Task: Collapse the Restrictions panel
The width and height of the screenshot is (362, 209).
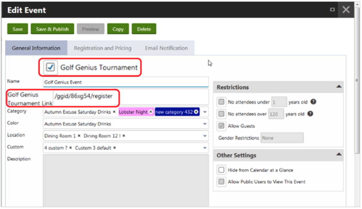Action: tap(339, 86)
